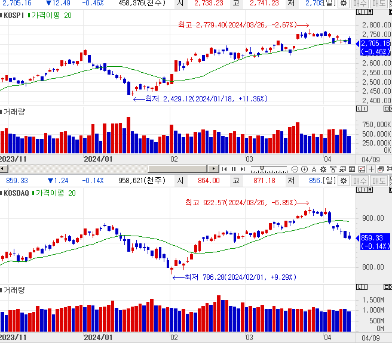The image size is (392, 343).
Task: Click the chart zoom slider handle
Action: tap(262, 168)
